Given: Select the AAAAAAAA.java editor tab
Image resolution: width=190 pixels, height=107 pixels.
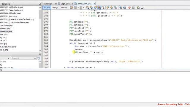Looking at the screenshot, I should 84,4.
